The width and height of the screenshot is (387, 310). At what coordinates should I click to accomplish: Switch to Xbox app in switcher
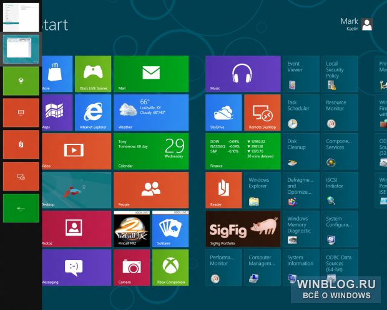click(21, 81)
